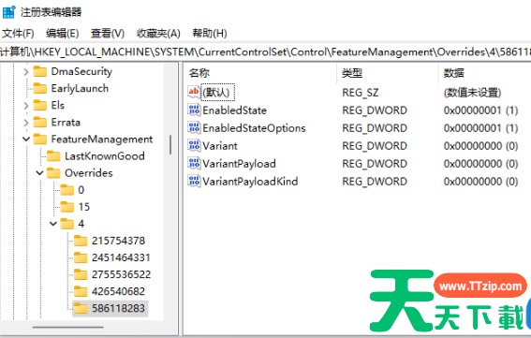
Task: Click the Errata folder icon
Action: coord(40,123)
